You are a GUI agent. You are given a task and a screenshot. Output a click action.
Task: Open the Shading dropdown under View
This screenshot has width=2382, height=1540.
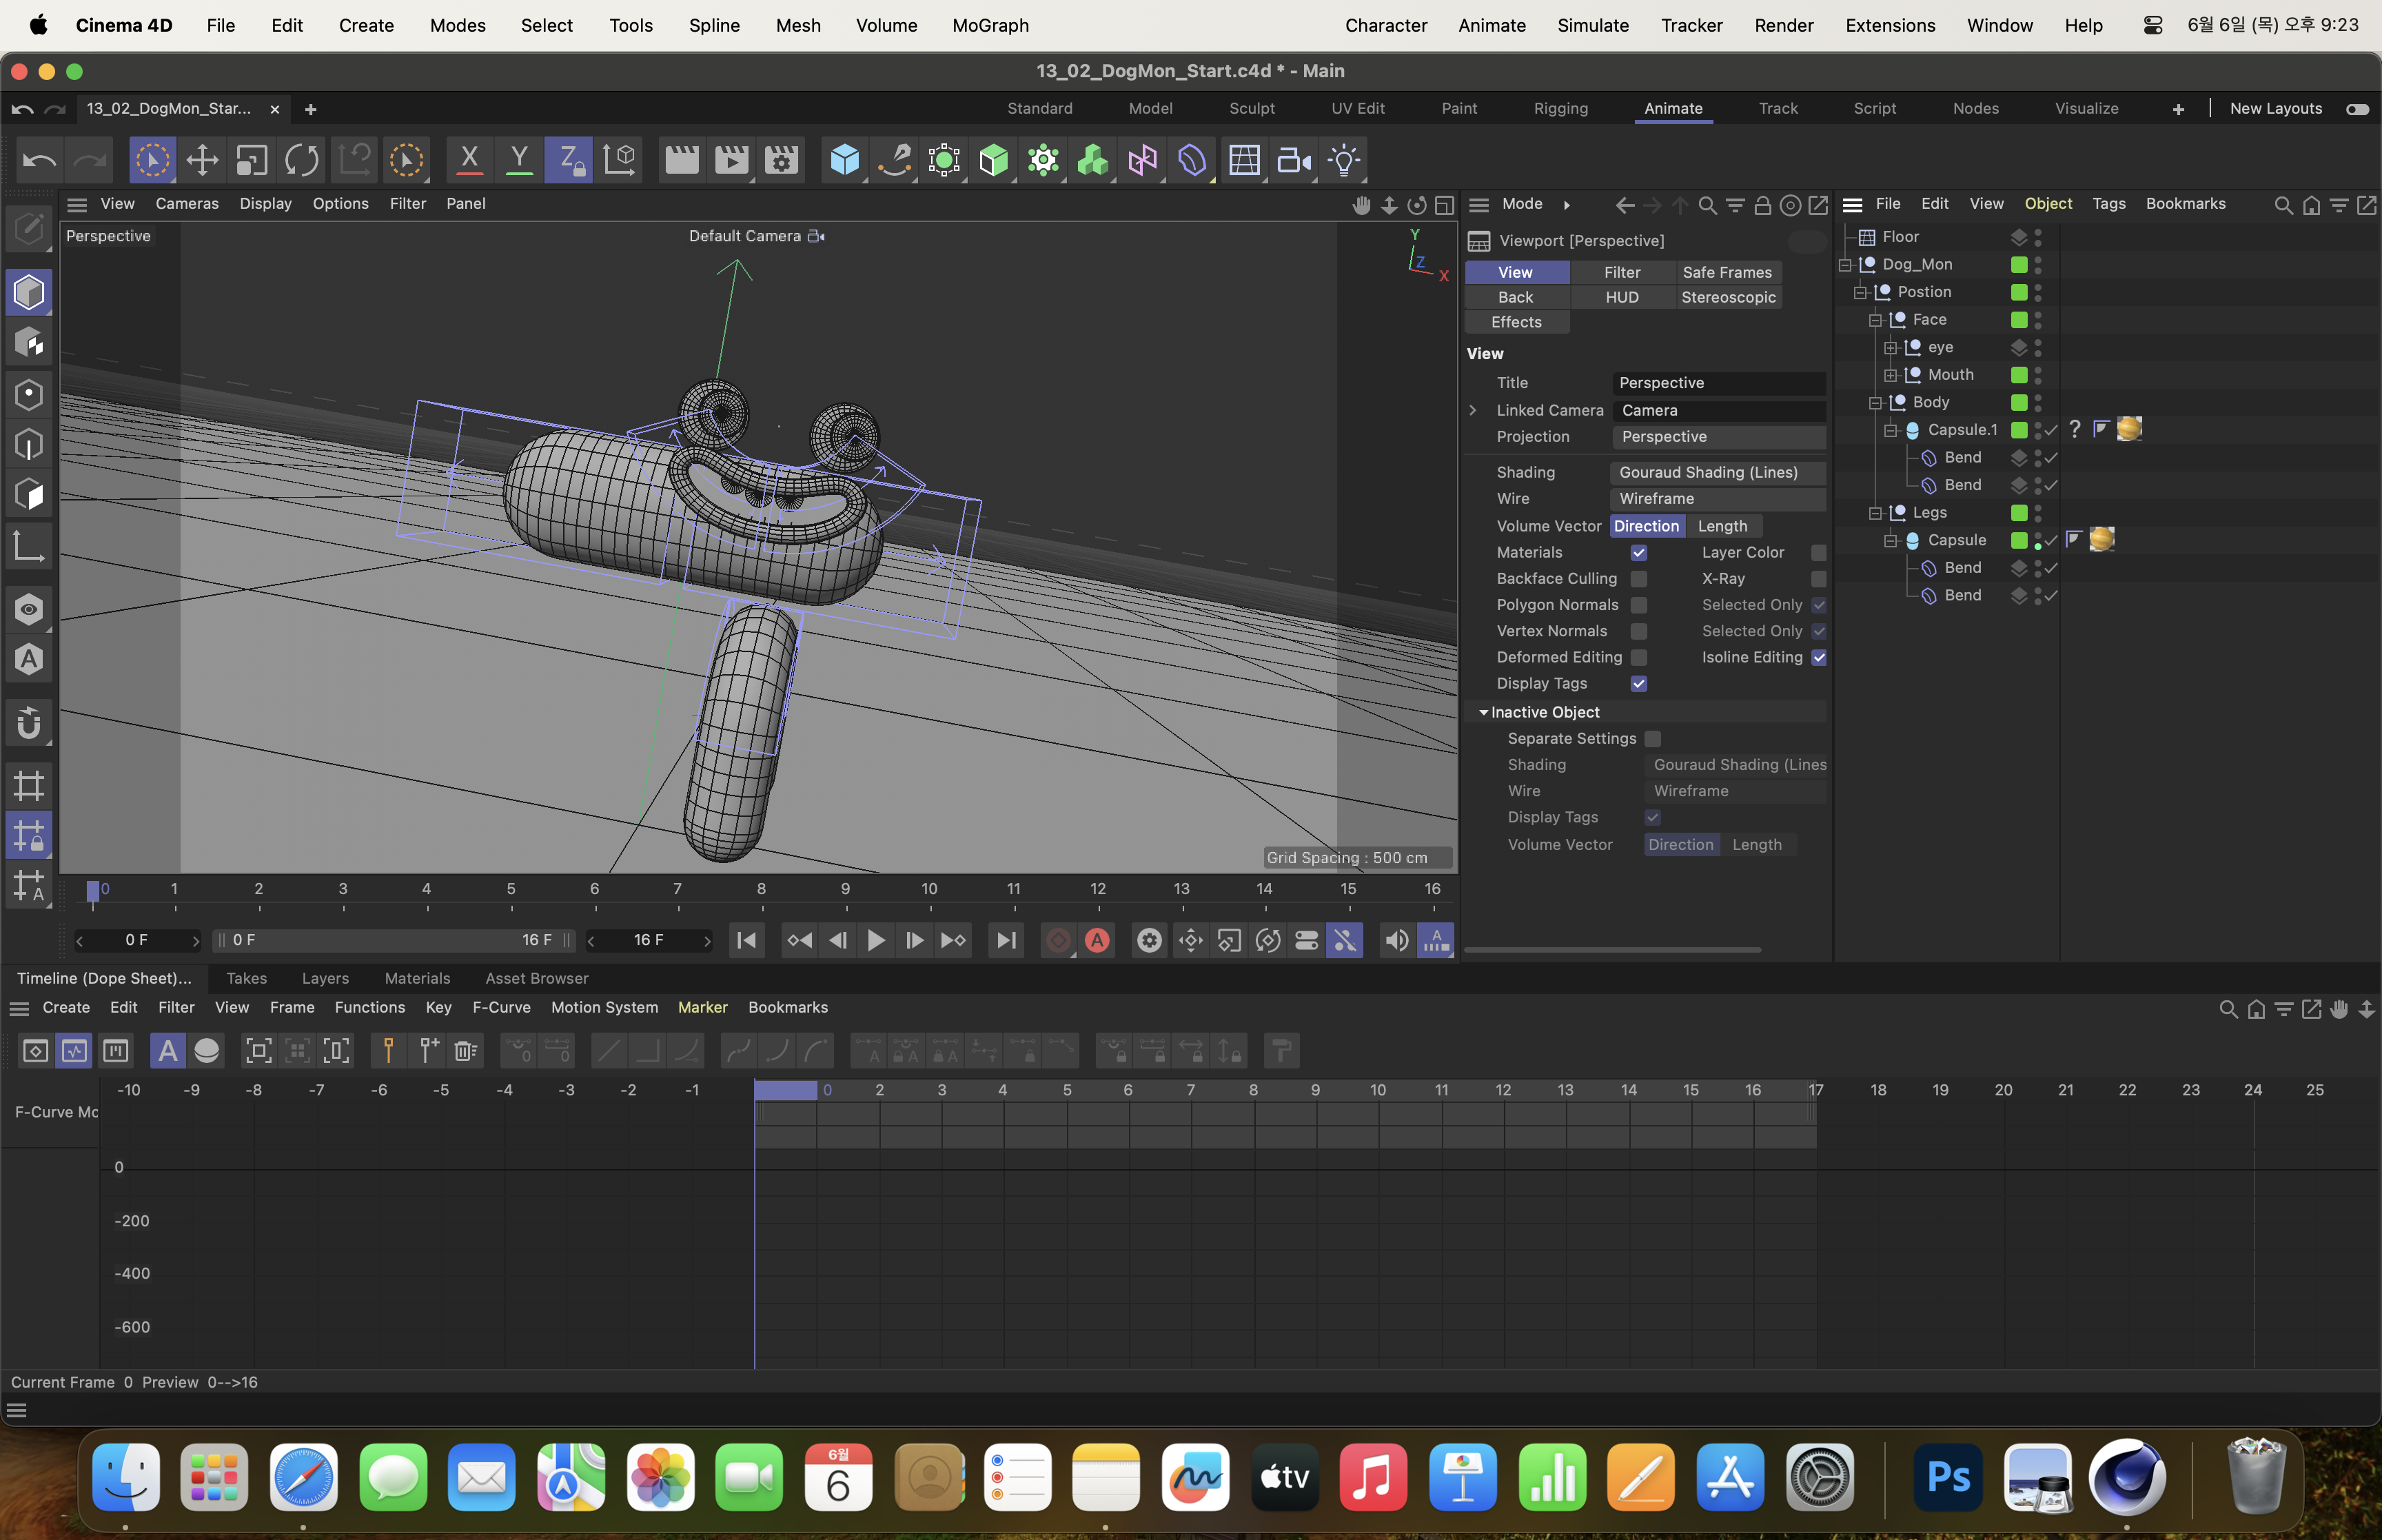[1718, 472]
